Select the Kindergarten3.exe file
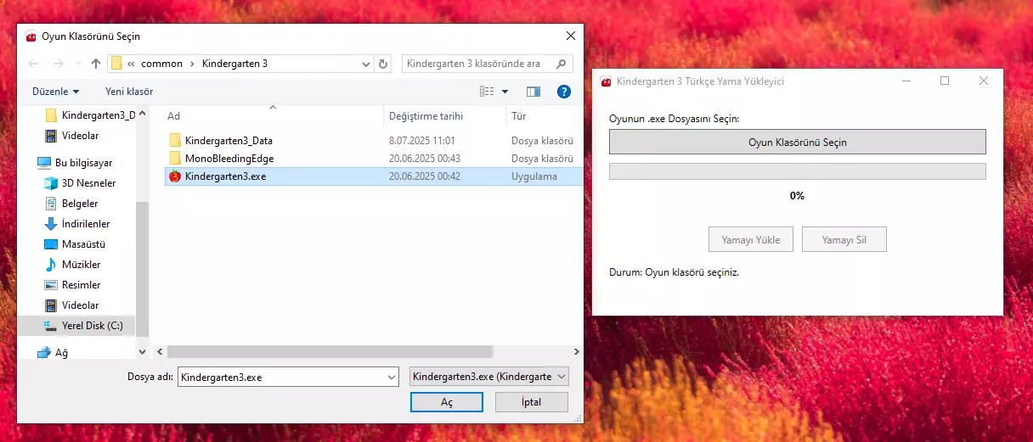This screenshot has height=442, width=1033. point(373,176)
